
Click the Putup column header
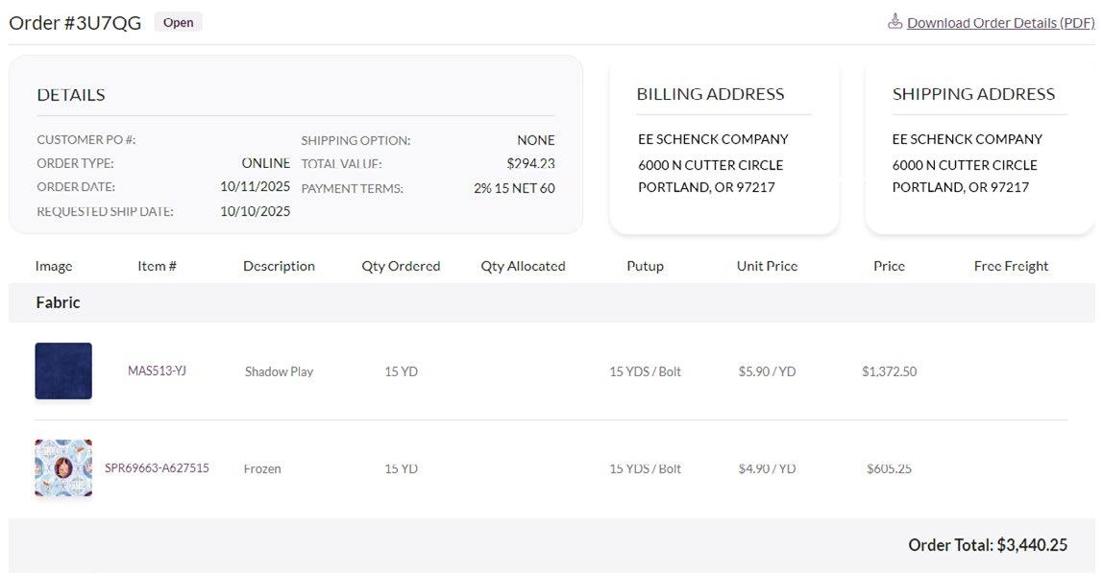click(x=645, y=266)
